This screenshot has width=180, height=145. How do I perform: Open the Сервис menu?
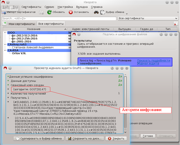tap(49, 7)
